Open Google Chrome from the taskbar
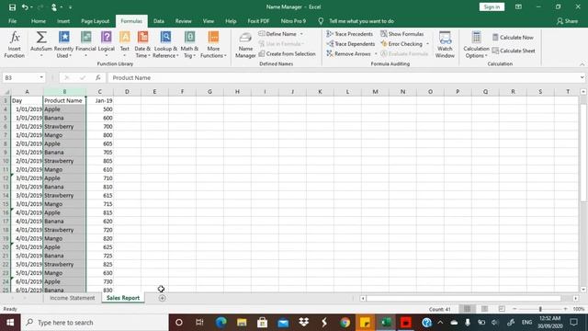This screenshot has height=331, width=588. [345, 323]
